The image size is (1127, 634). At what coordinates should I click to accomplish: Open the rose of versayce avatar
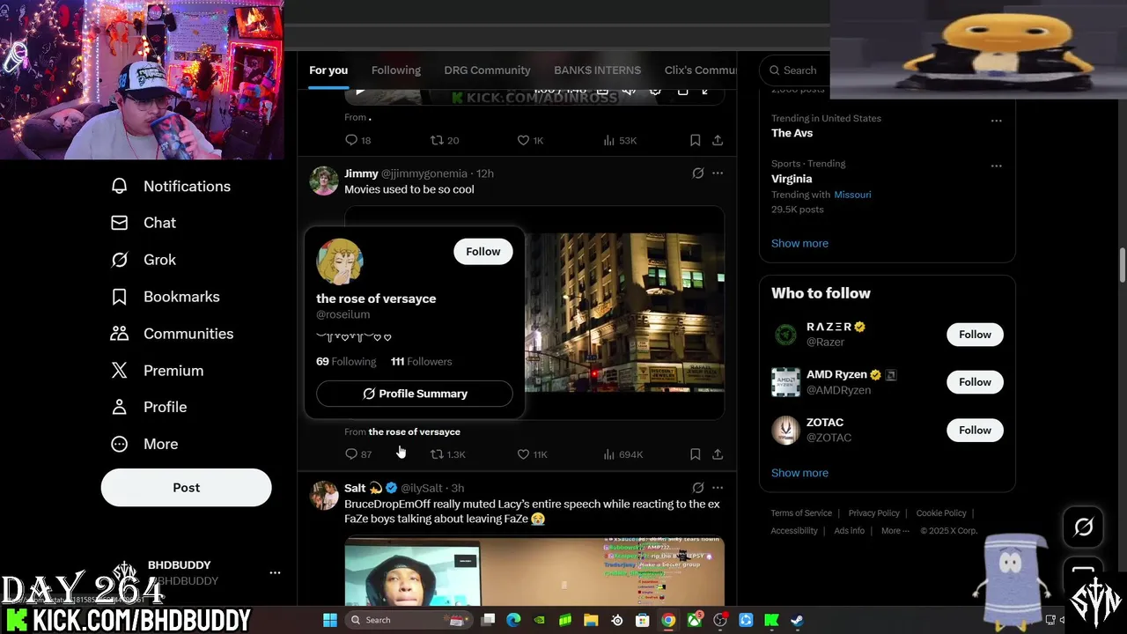340,262
